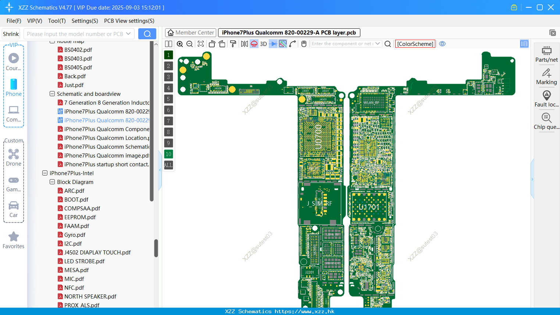Collapse the Schematic and boardview folder
This screenshot has width=560, height=315.
52,94
